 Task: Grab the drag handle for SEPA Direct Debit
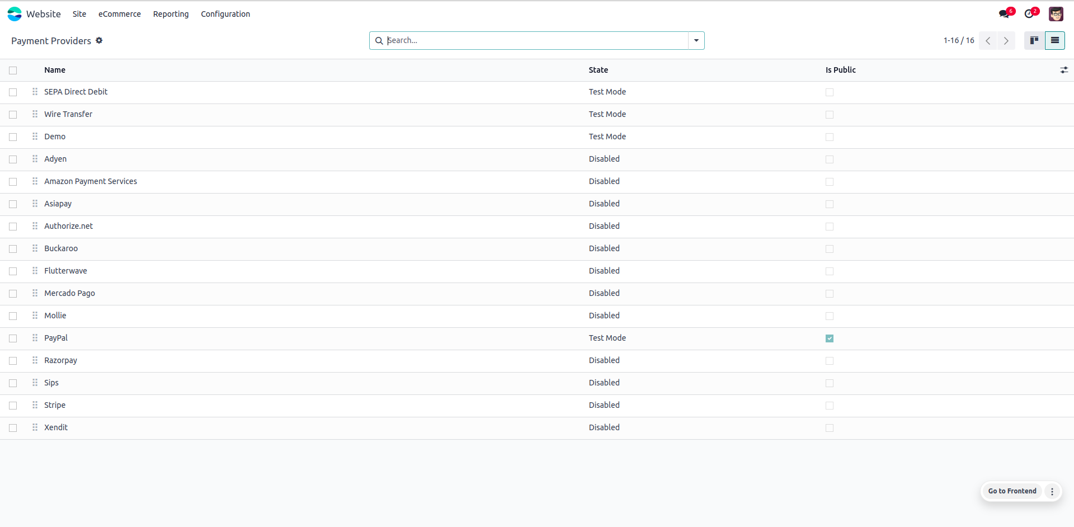[x=35, y=92]
